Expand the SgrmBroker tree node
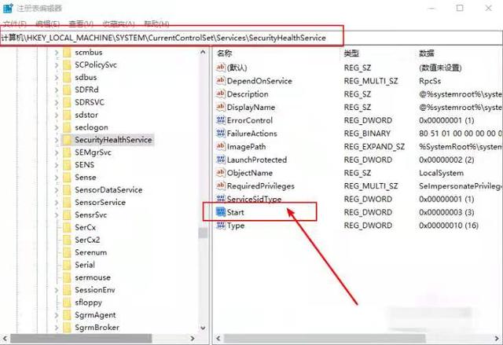 [57, 328]
